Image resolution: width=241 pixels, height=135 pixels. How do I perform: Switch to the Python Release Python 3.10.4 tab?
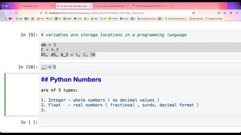(149, 6)
